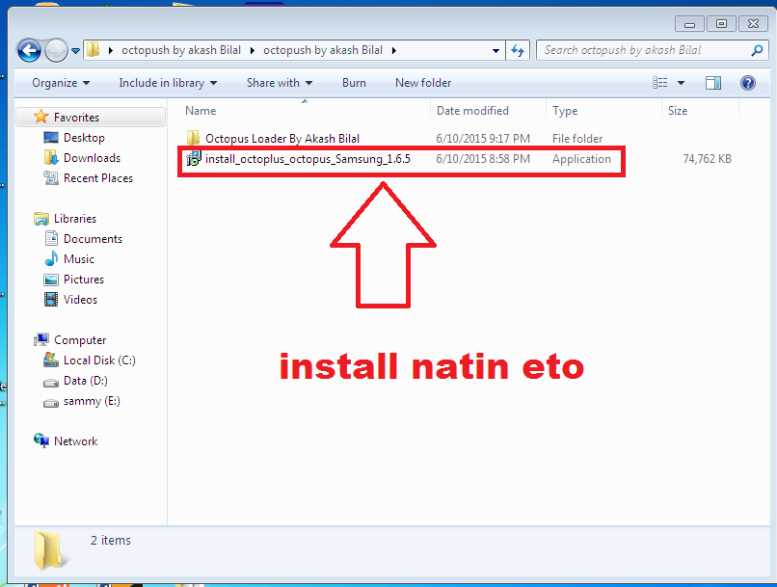Click the Libraries icon
This screenshot has width=777, height=587.
tap(41, 219)
